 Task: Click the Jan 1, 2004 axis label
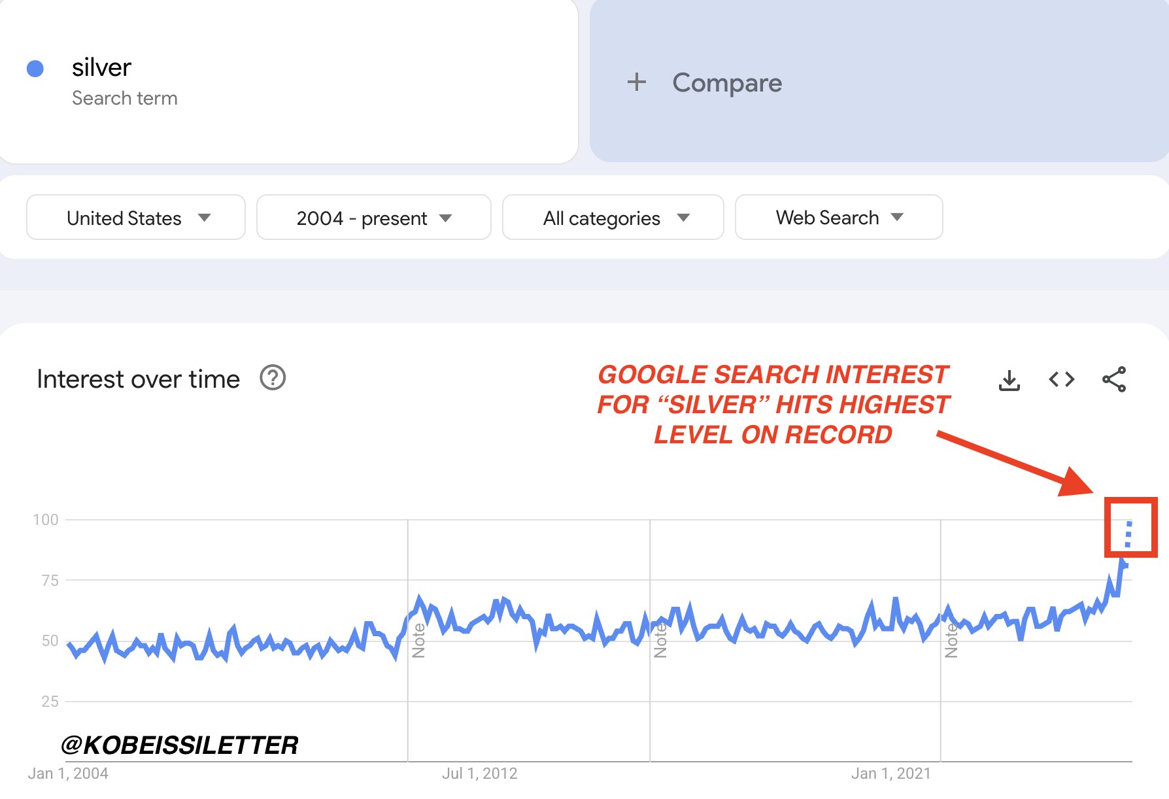click(69, 773)
